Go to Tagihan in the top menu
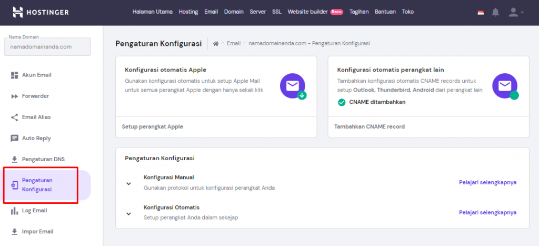Screen dimensions: 539x246 pyautogui.click(x=359, y=12)
